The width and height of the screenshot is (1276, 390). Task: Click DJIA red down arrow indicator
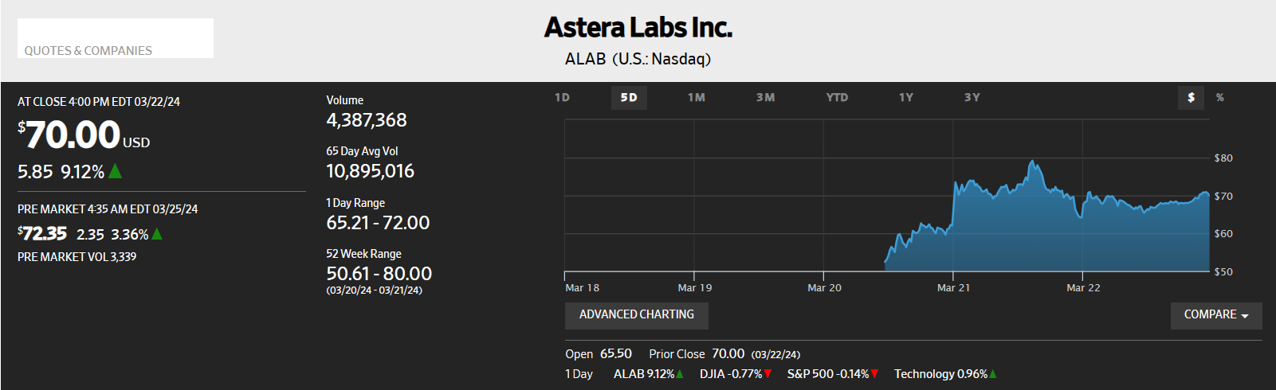(768, 373)
